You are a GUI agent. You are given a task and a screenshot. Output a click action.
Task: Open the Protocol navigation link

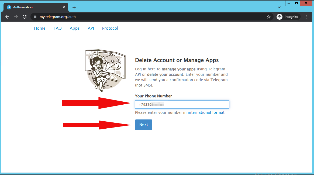pos(110,28)
